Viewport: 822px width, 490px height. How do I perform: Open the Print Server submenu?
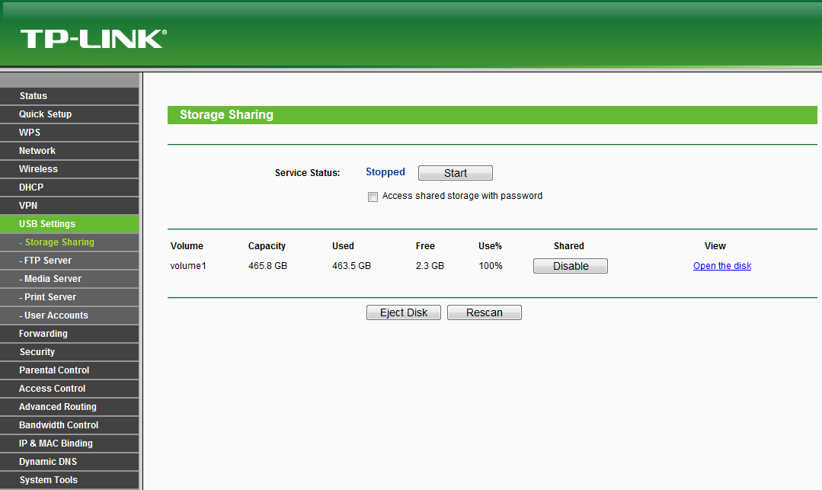coord(69,297)
